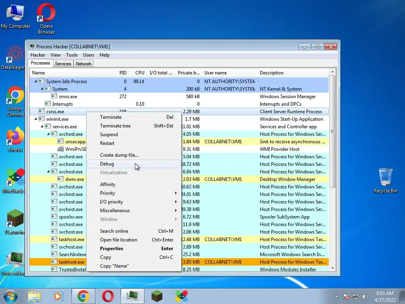Viewport: 405px width, 304px height.
Task: Select Process Hacker taskbar button
Action: (x=132, y=296)
